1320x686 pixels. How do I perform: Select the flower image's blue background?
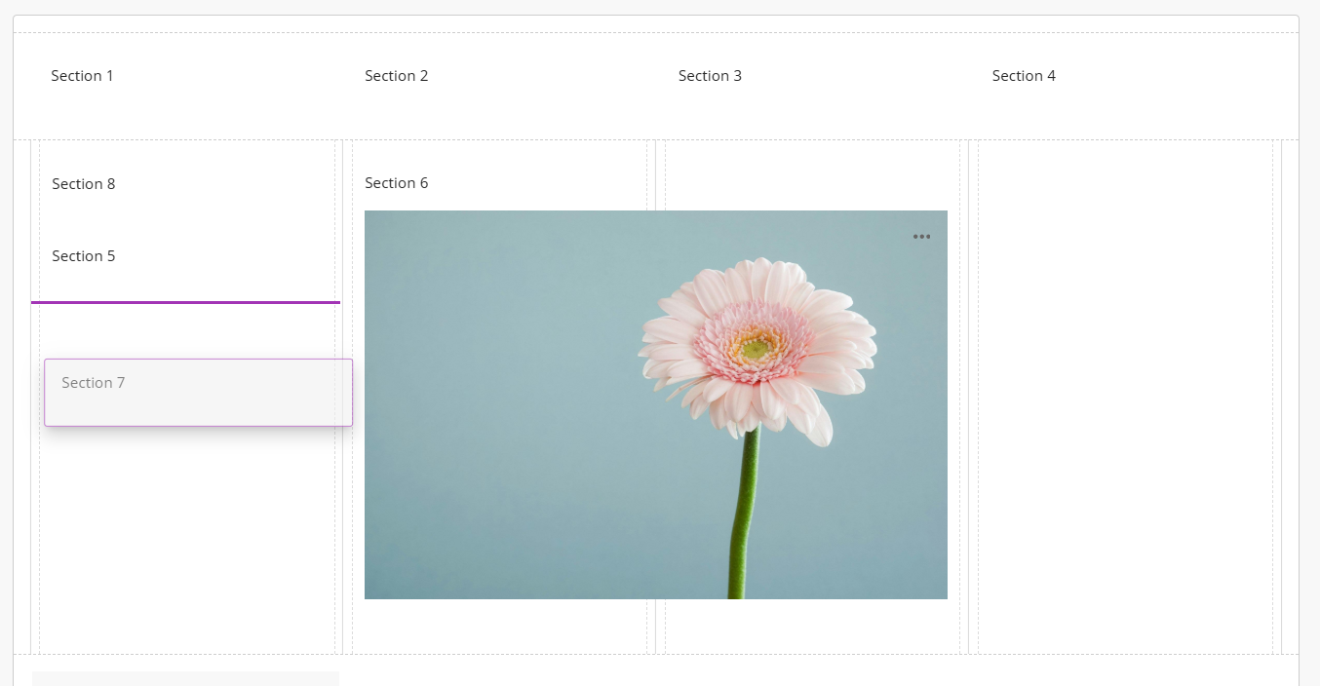click(487, 390)
